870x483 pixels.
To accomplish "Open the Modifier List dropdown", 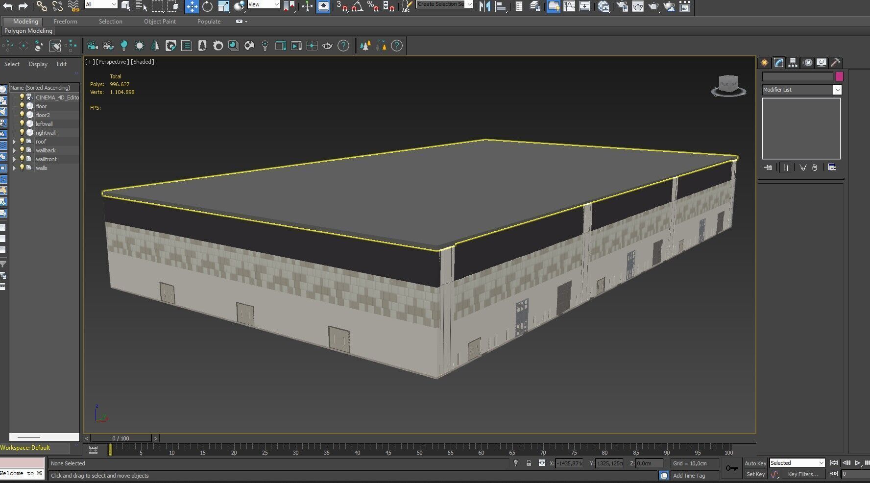I will pyautogui.click(x=802, y=90).
